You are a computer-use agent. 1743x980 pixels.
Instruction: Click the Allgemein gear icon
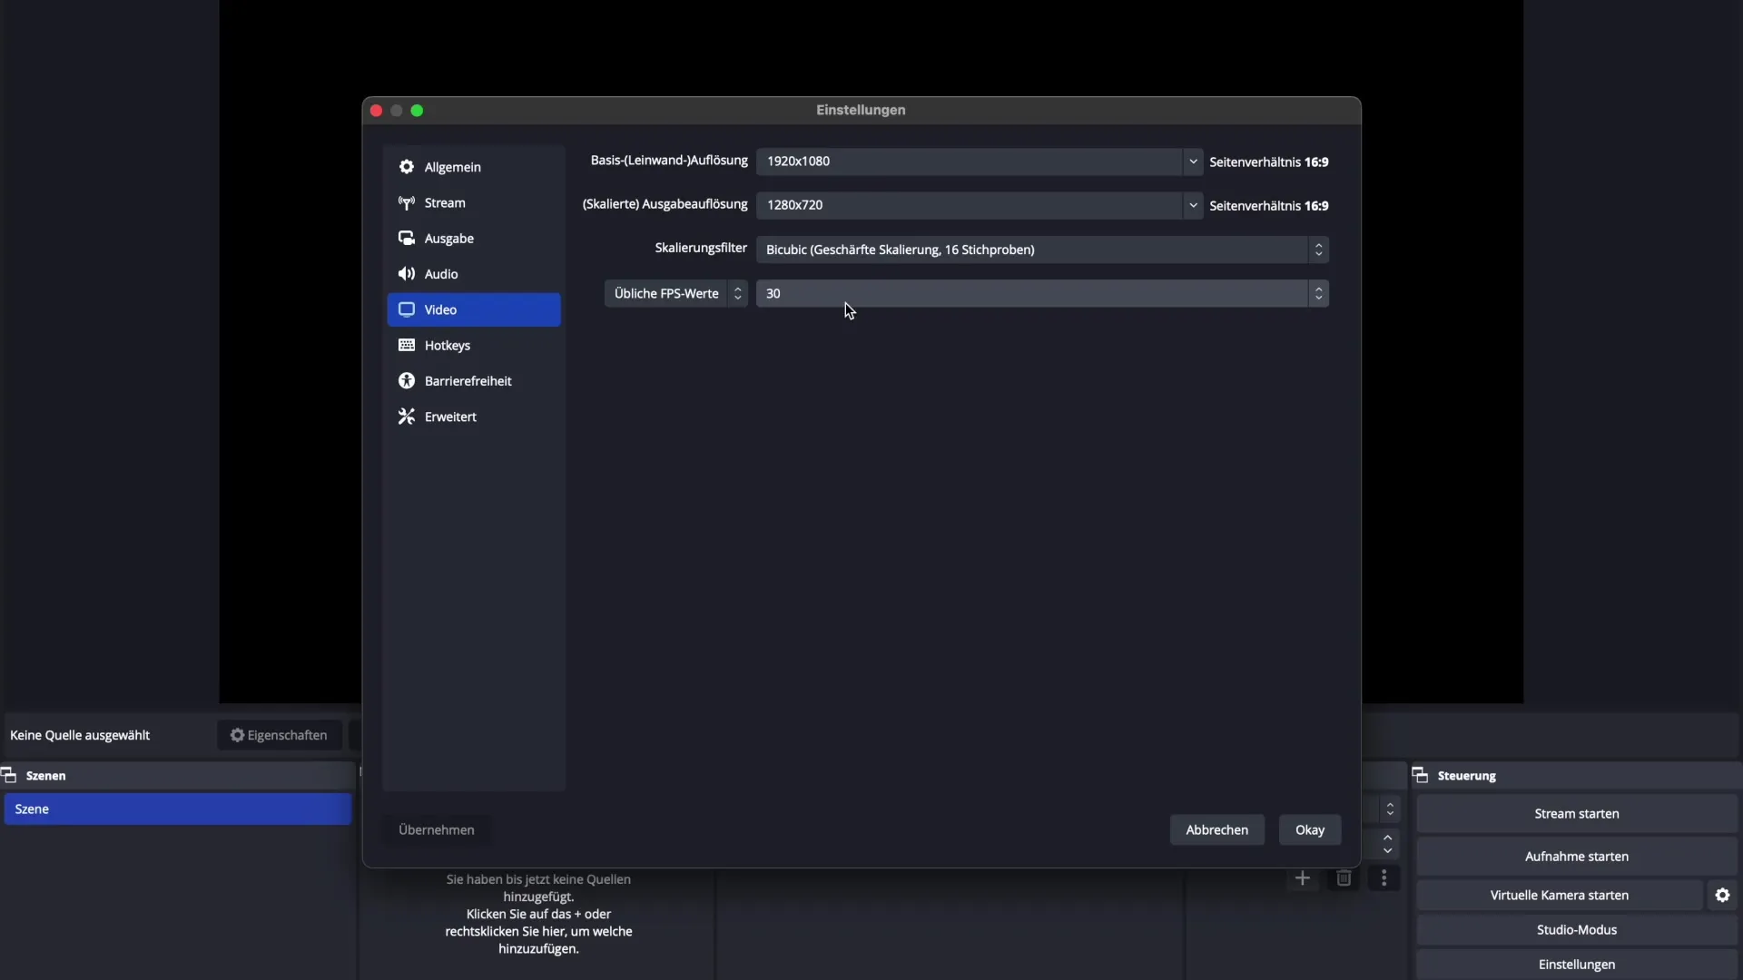pyautogui.click(x=407, y=167)
